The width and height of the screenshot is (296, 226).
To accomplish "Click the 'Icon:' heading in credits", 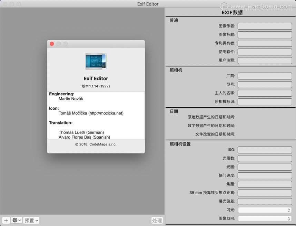I will point(54,108).
